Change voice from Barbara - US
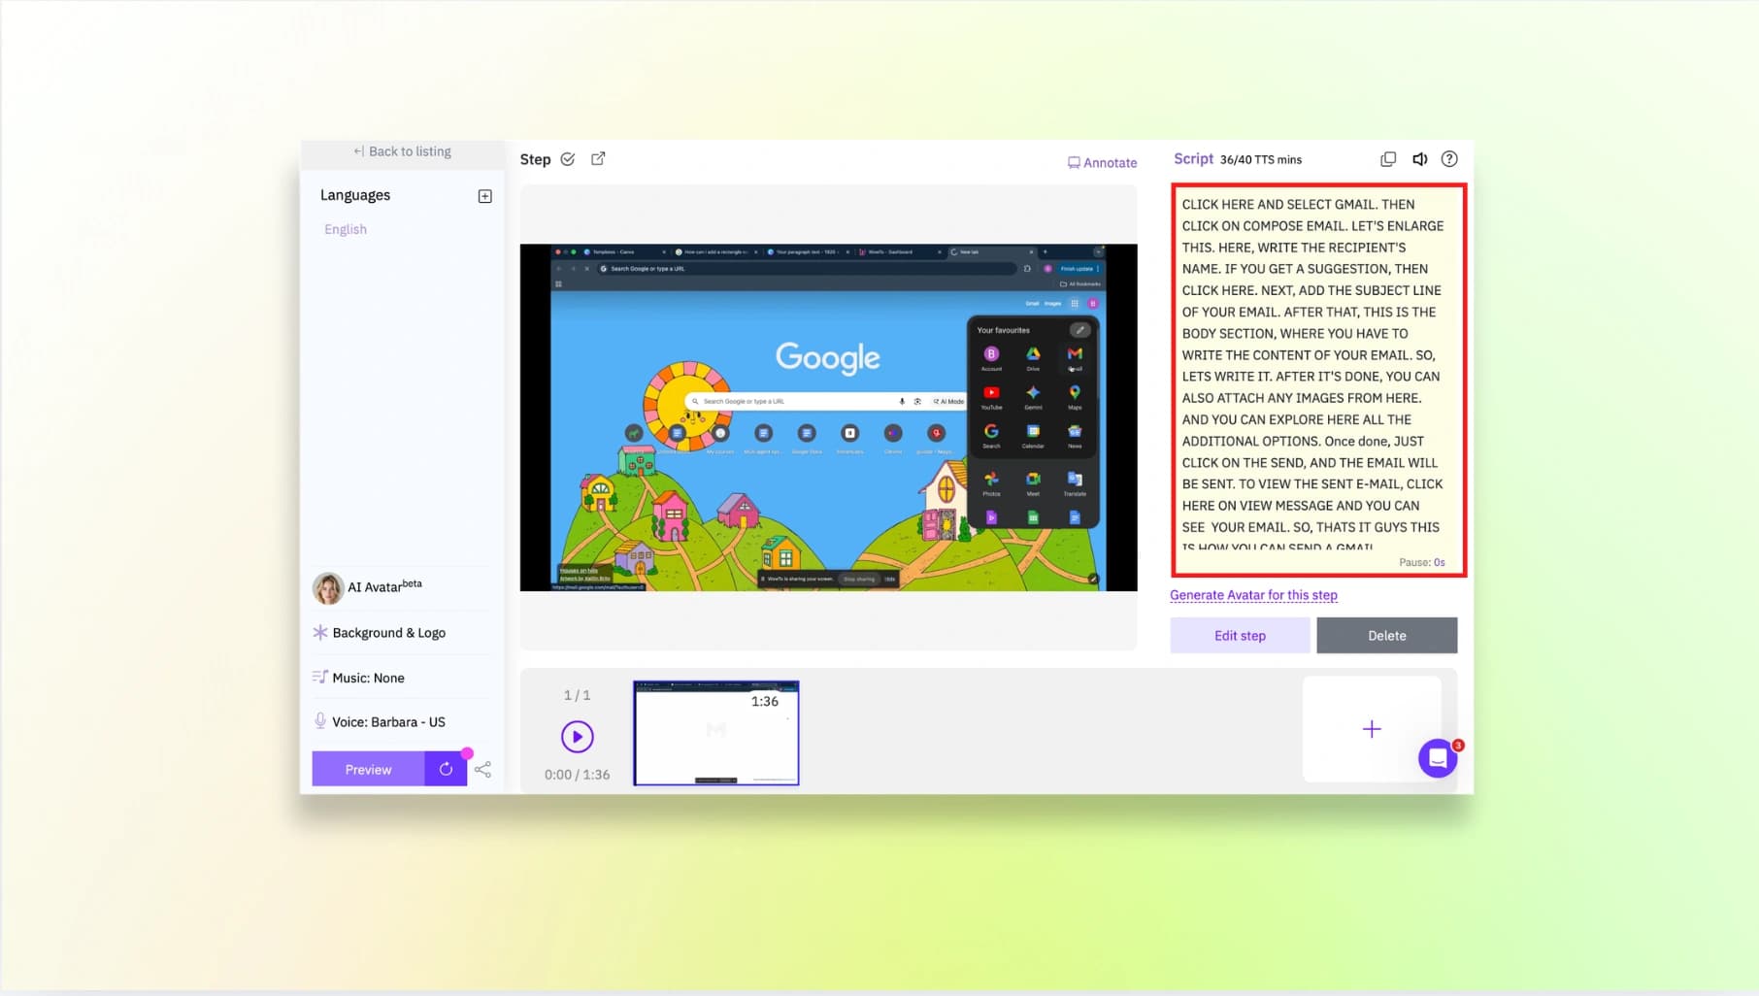 [388, 722]
